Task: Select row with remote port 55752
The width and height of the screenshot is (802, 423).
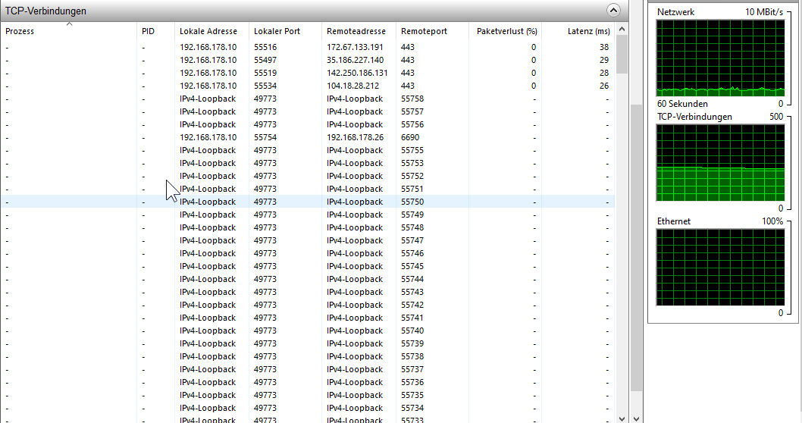Action: coord(308,176)
